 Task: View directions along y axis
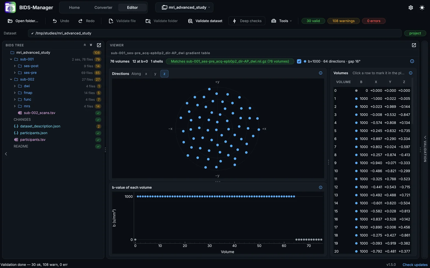(155, 74)
